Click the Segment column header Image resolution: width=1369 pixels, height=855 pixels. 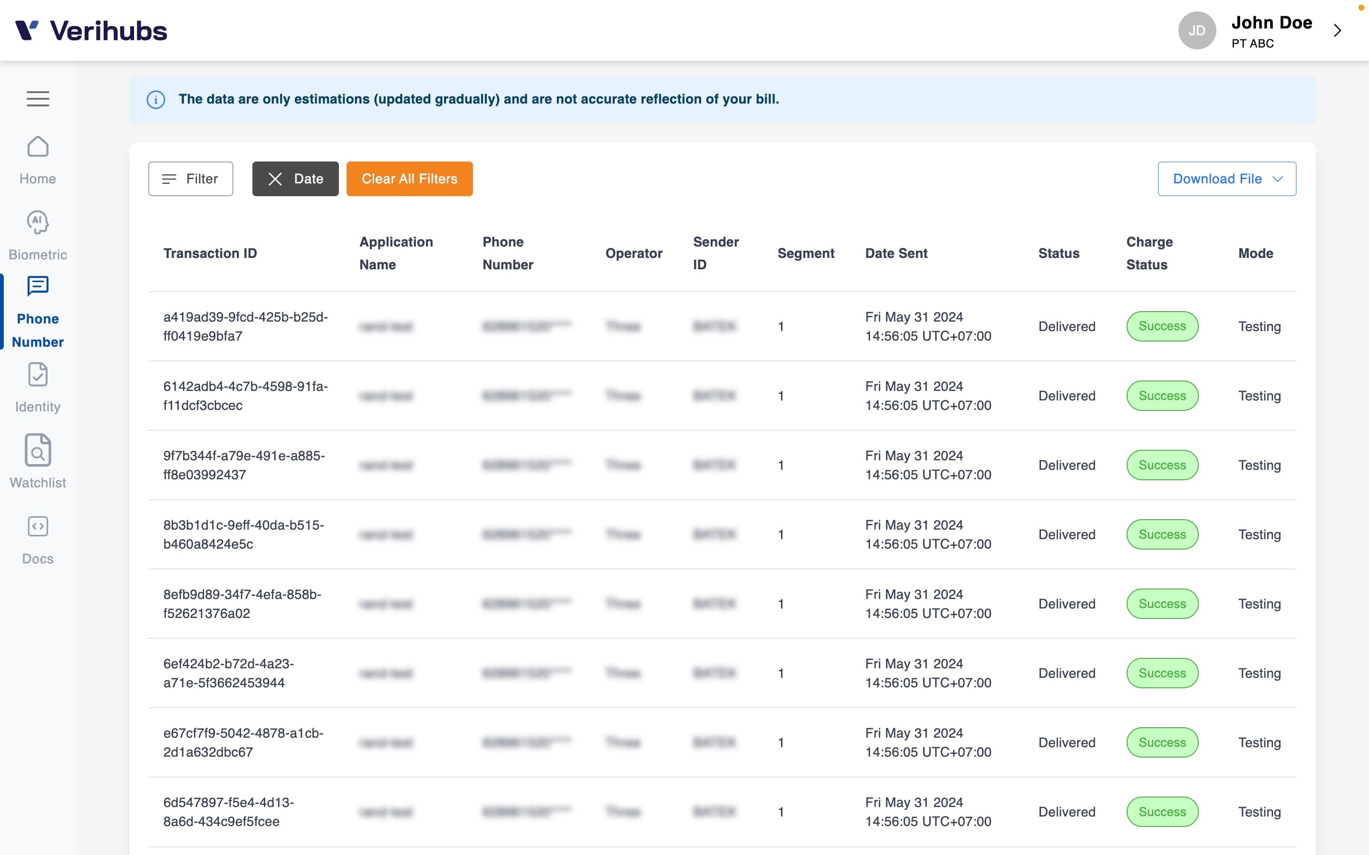pyautogui.click(x=806, y=253)
